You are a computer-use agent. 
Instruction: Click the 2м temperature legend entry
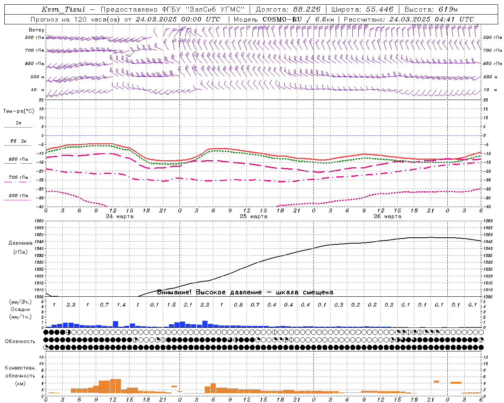pyautogui.click(x=19, y=123)
